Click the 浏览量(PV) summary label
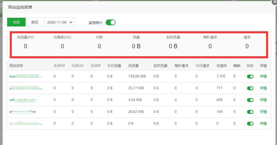 tap(26, 37)
